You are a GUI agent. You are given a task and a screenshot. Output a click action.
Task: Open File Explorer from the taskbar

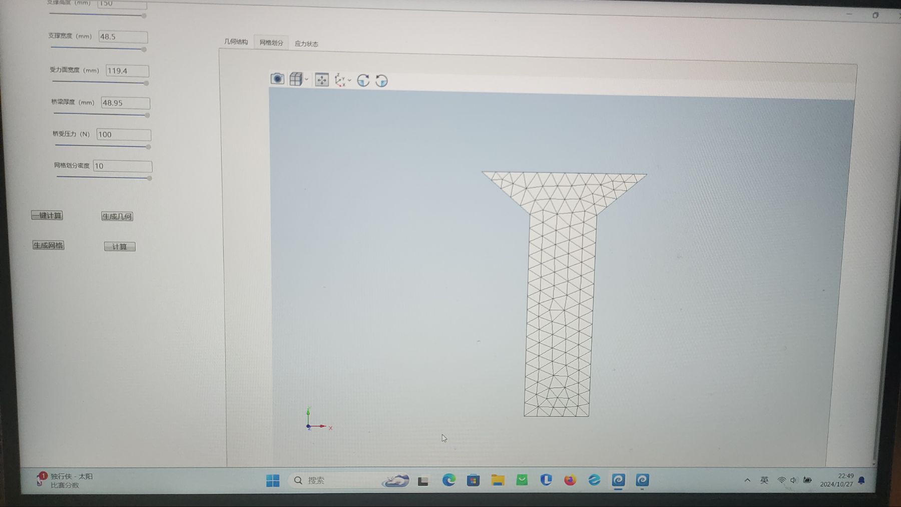point(498,480)
